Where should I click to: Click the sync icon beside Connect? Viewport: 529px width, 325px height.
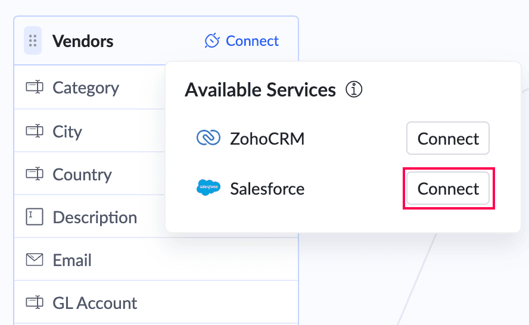coord(212,41)
